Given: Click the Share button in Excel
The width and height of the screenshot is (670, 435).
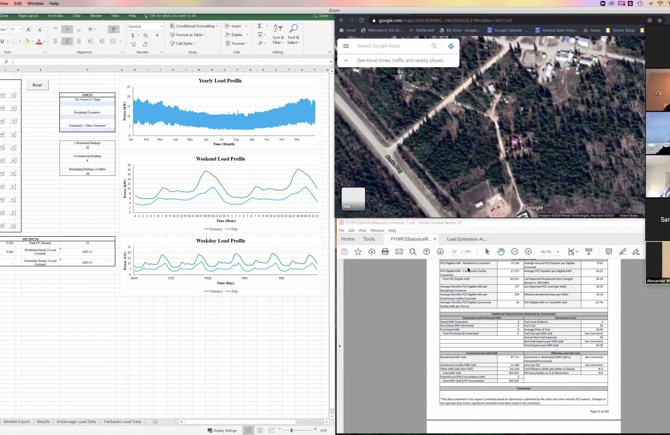Looking at the screenshot, I should tap(320, 16).
